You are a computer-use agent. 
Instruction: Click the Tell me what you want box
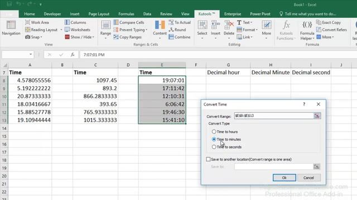pos(307,14)
